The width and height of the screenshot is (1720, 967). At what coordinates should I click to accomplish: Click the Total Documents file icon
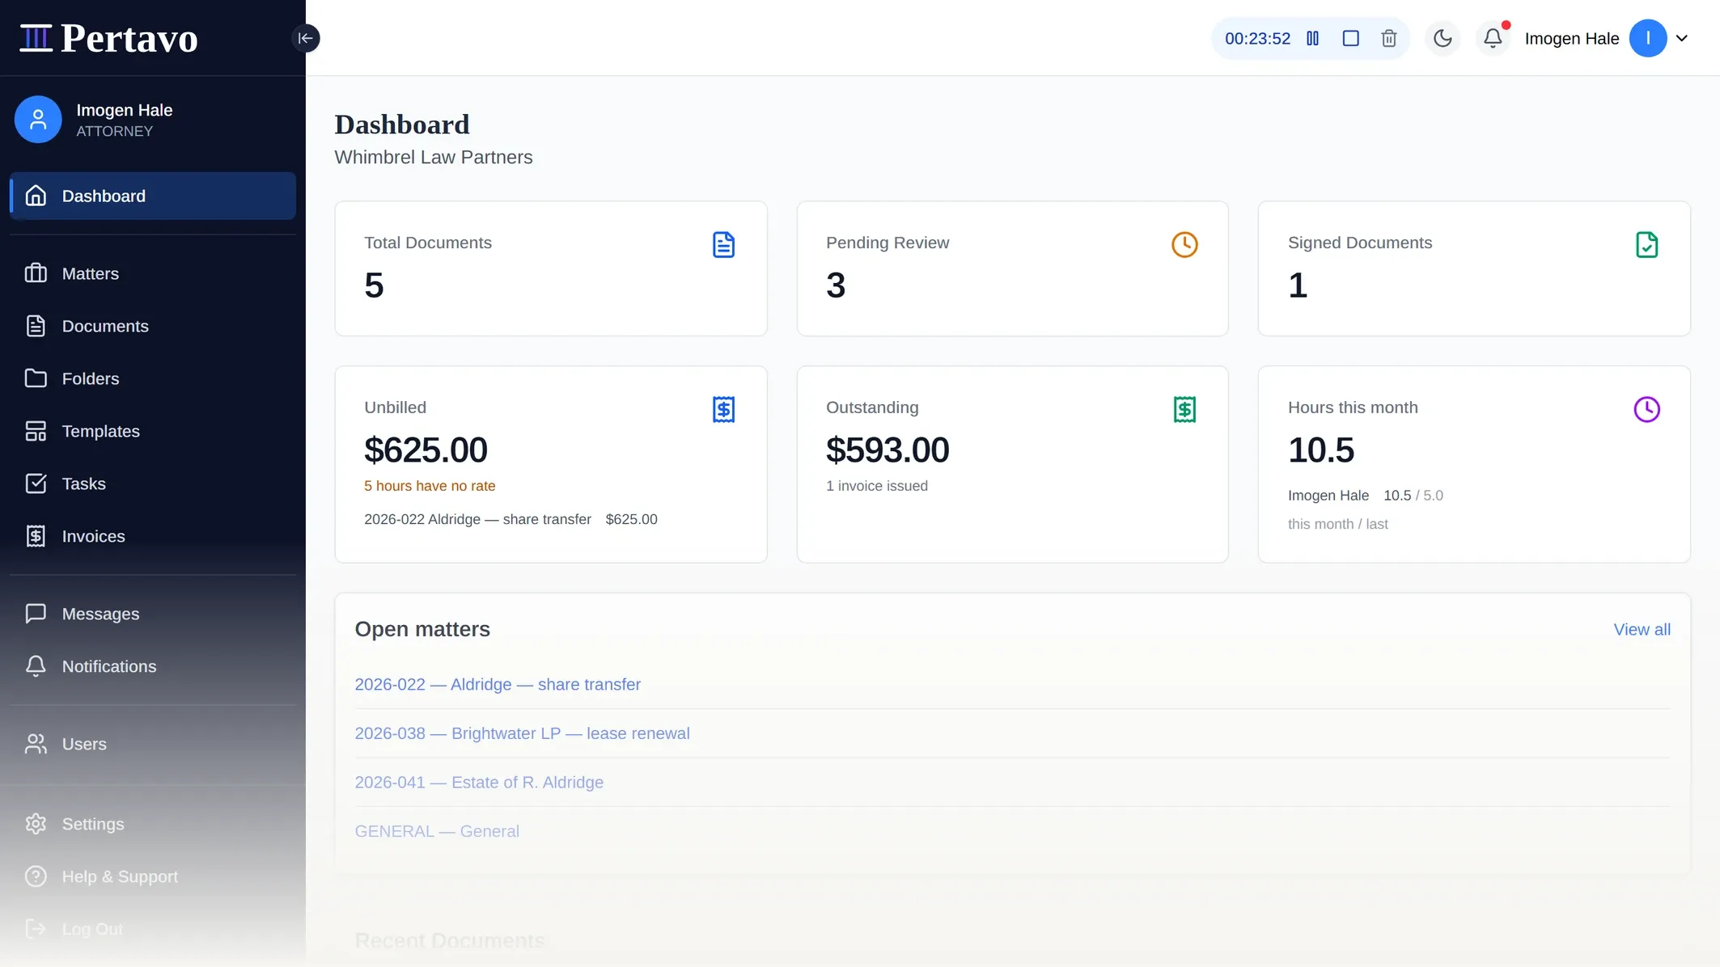pos(723,244)
